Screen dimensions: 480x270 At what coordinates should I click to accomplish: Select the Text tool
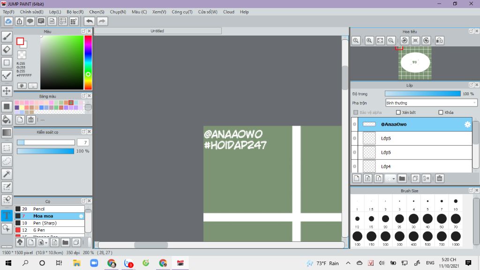pos(7,216)
